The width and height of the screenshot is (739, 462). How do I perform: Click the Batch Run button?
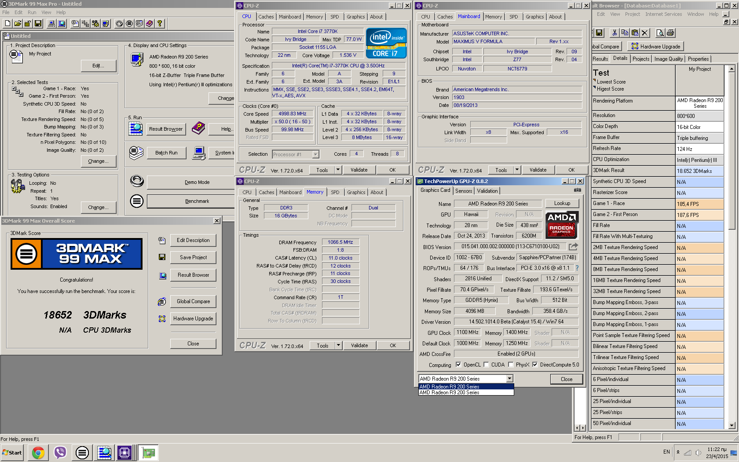(x=166, y=153)
